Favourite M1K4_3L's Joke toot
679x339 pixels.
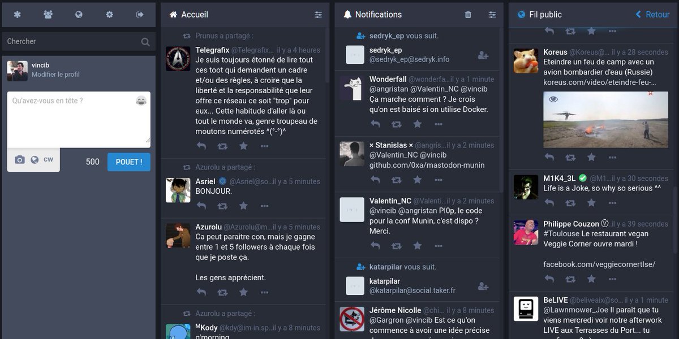pos(591,203)
